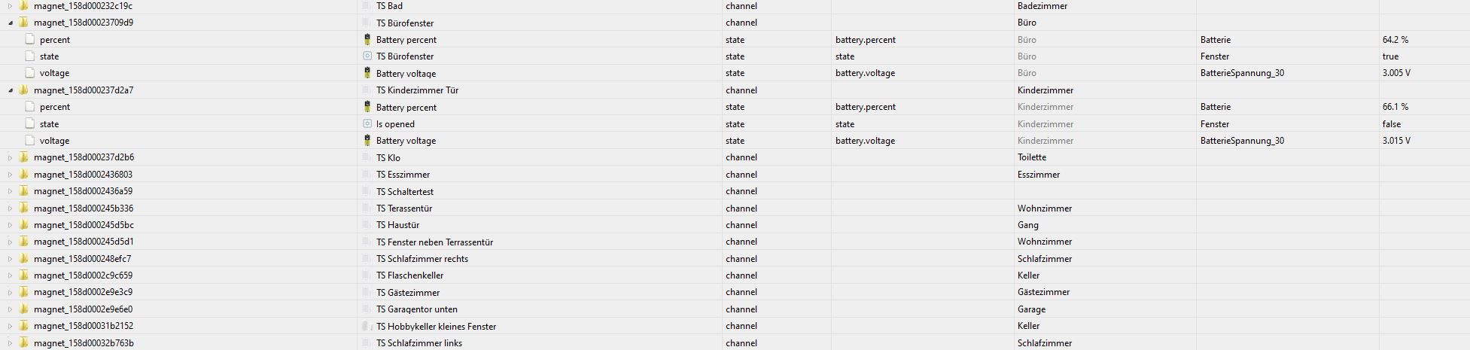The width and height of the screenshot is (1470, 350).
Task: Expand the magnet_158d000245b336 tree node
Action: tap(11, 208)
